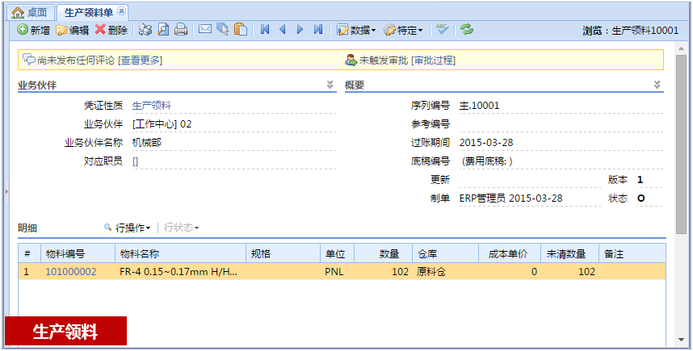Click the envelope email icon

coord(204,30)
